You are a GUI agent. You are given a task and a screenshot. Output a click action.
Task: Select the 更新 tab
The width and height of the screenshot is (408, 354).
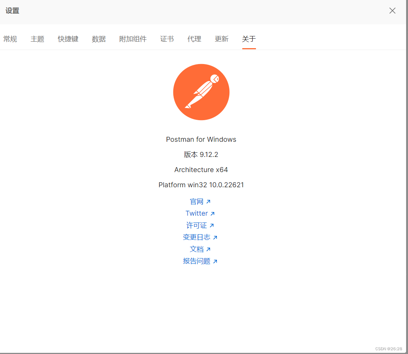point(221,39)
